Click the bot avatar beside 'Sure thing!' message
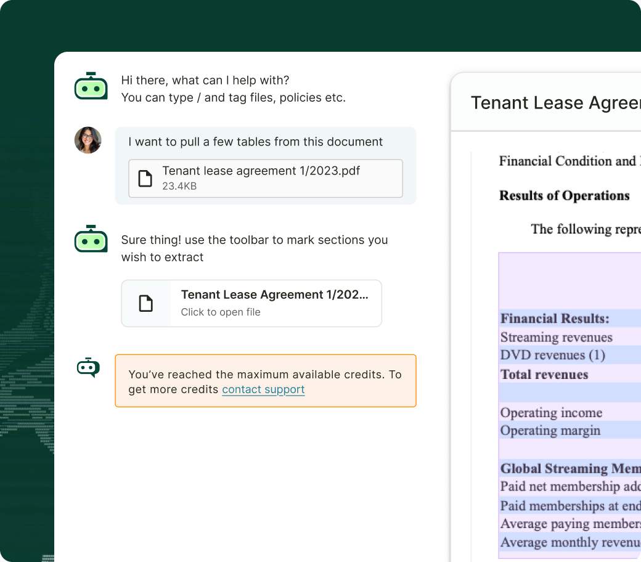The height and width of the screenshot is (562, 641). pyautogui.click(x=91, y=238)
